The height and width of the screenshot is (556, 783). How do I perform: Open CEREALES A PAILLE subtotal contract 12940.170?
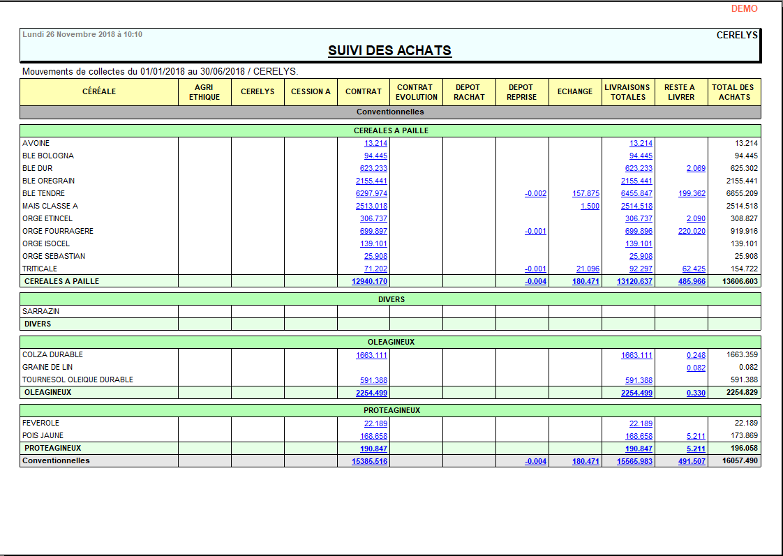(371, 282)
